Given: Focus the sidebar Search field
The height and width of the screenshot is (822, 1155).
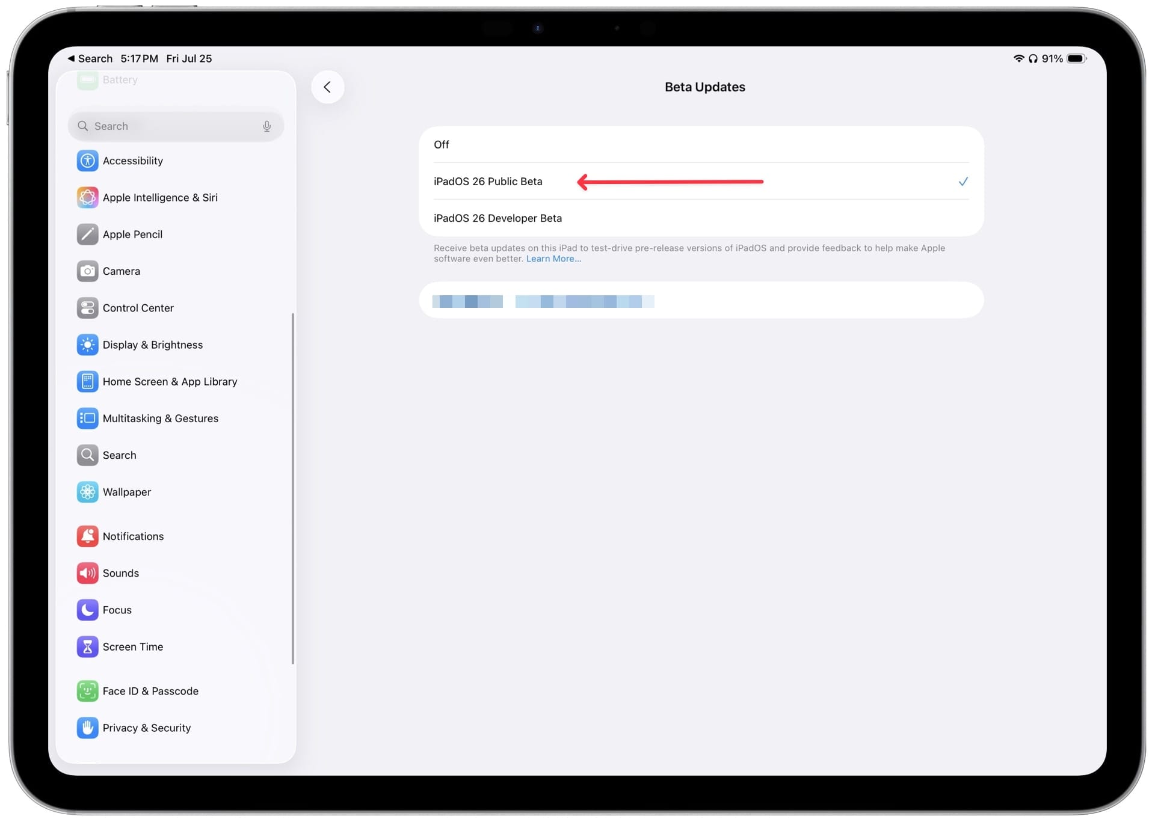Looking at the screenshot, I should coord(176,126).
